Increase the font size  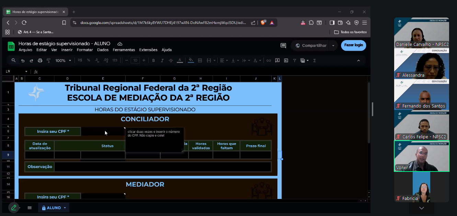tap(144, 60)
